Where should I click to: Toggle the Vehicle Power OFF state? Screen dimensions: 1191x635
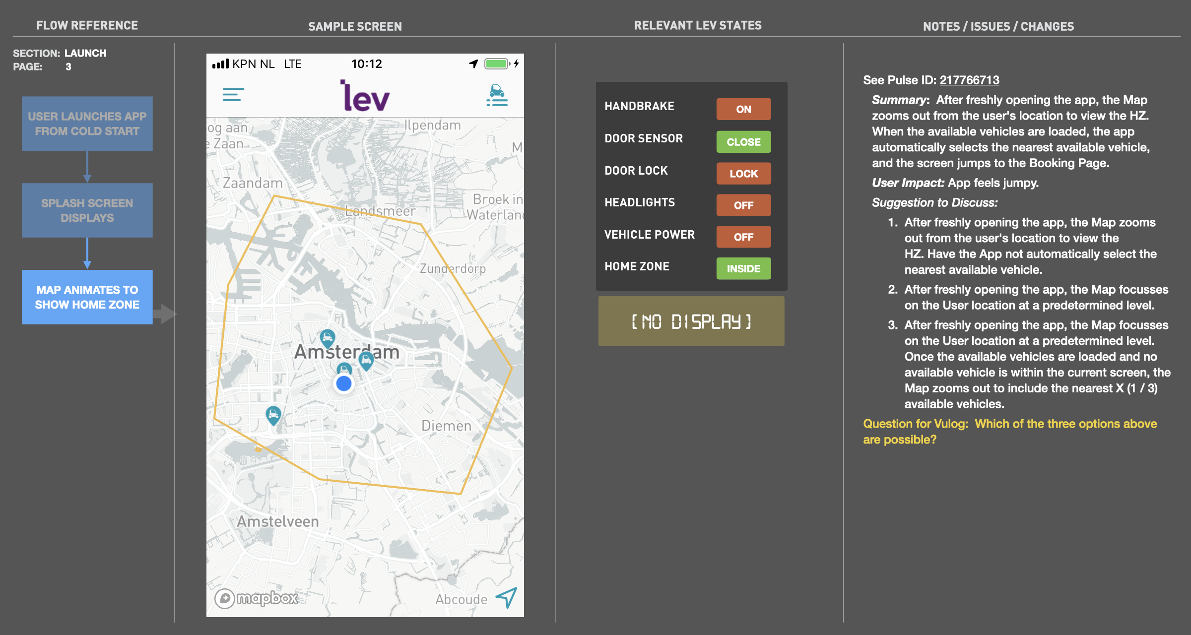point(743,237)
